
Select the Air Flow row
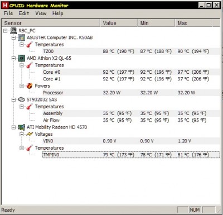[131, 120]
